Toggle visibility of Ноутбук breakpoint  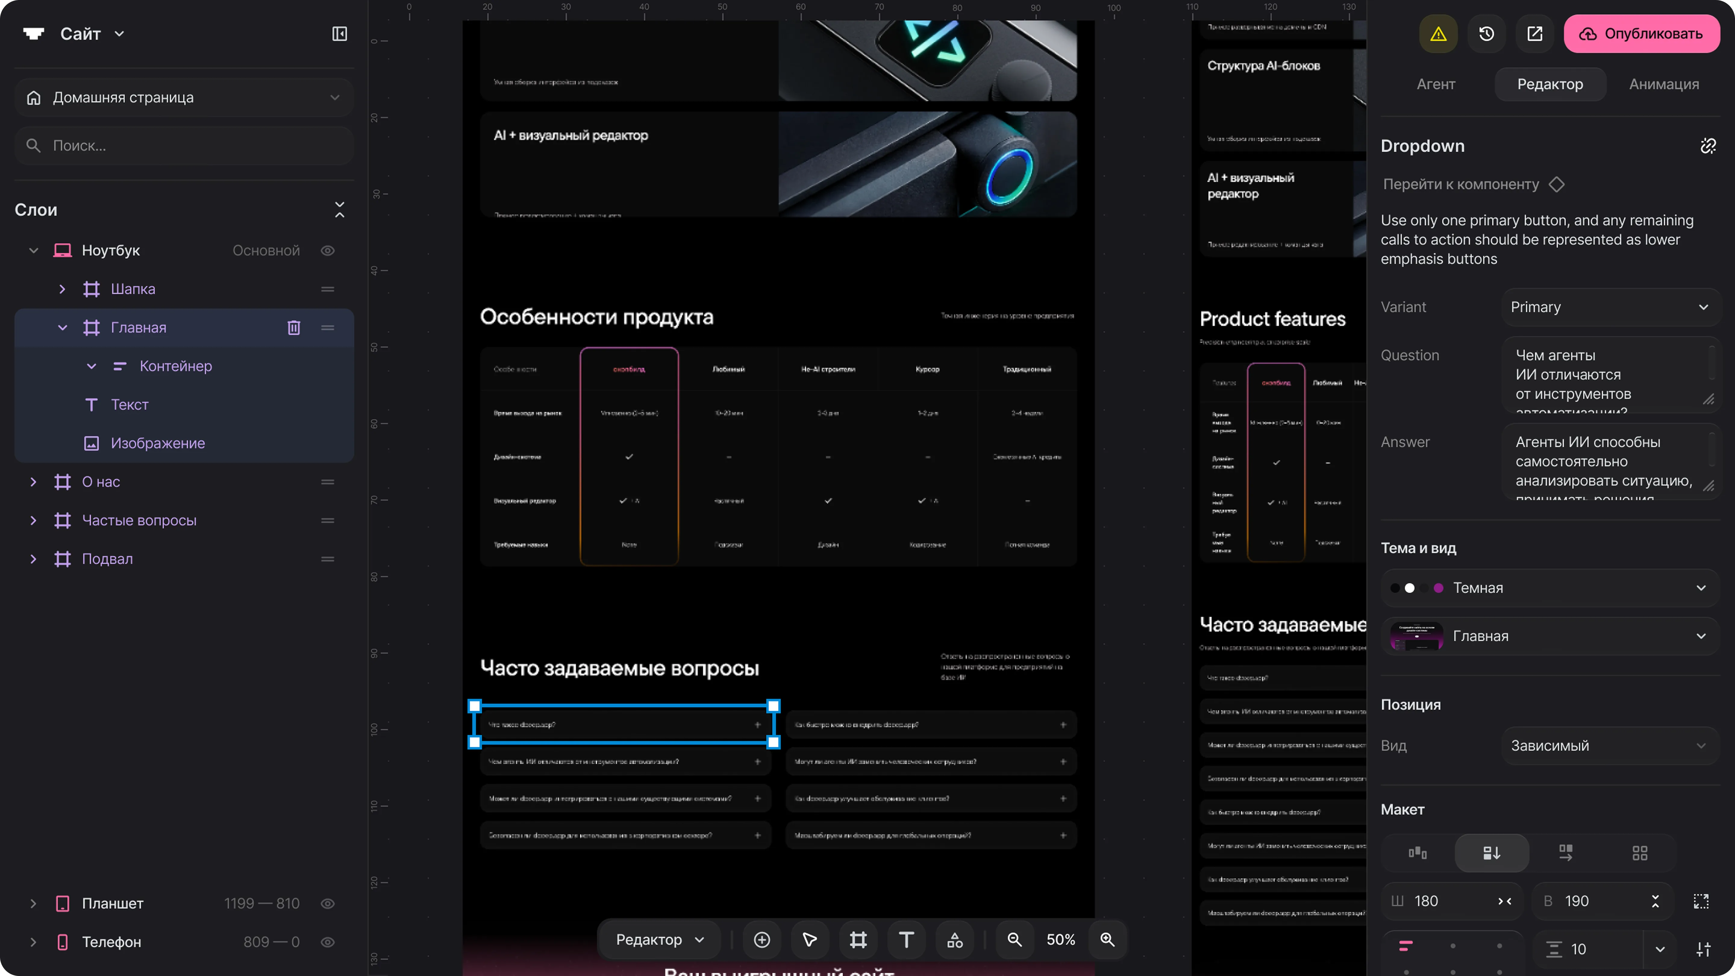click(x=328, y=251)
